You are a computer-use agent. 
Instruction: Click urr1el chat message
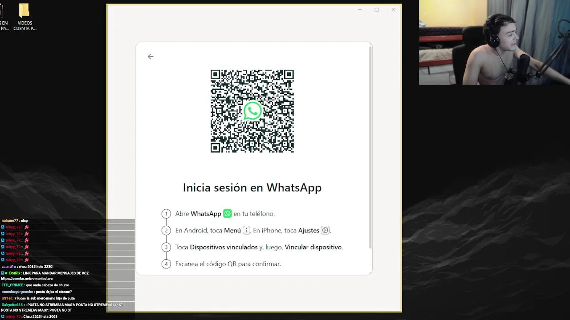[x=38, y=298]
